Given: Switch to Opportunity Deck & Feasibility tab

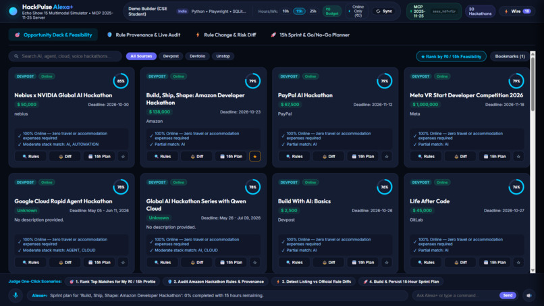Looking at the screenshot, I should [x=53, y=34].
